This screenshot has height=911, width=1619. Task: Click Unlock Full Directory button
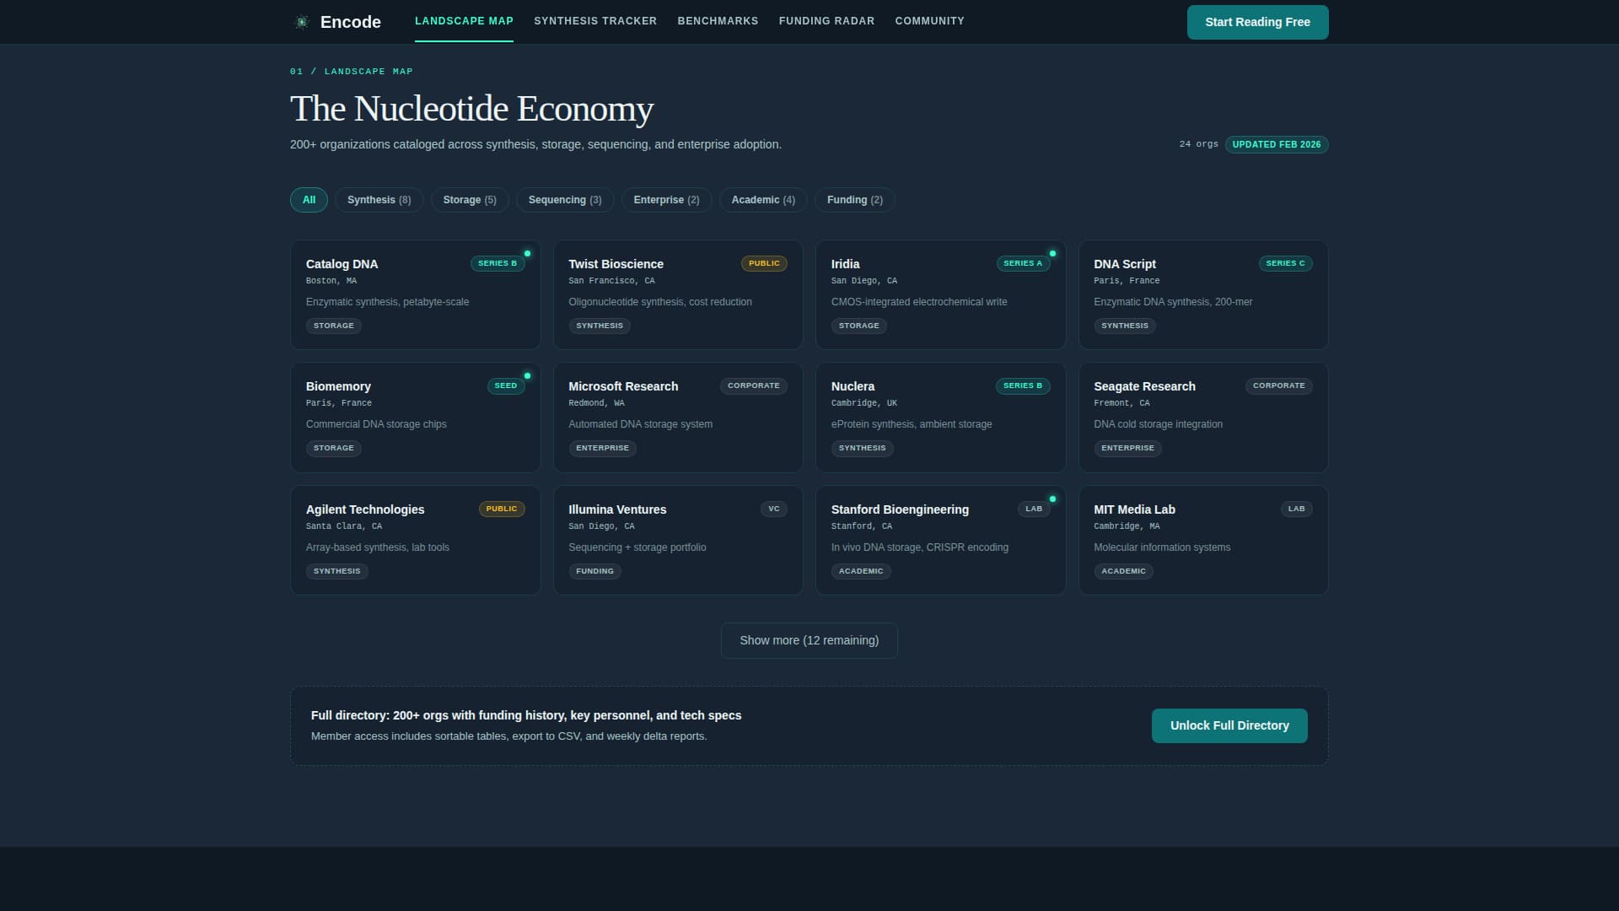click(x=1229, y=726)
